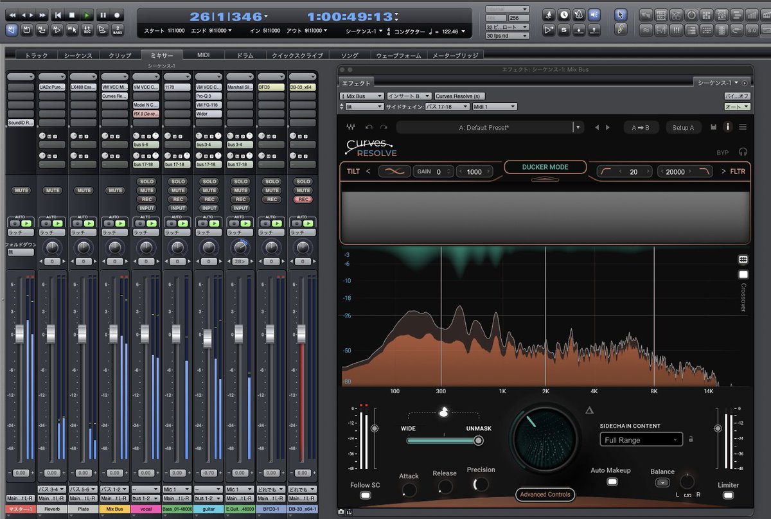
Task: Toggle the overdub REC mode icon
Action: [87, 29]
